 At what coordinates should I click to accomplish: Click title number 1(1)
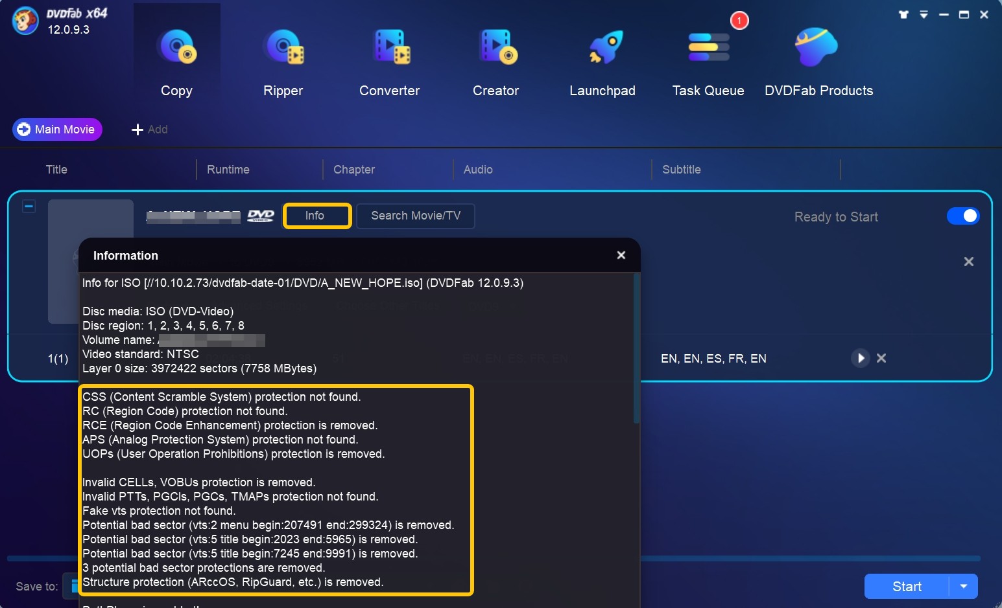point(58,359)
